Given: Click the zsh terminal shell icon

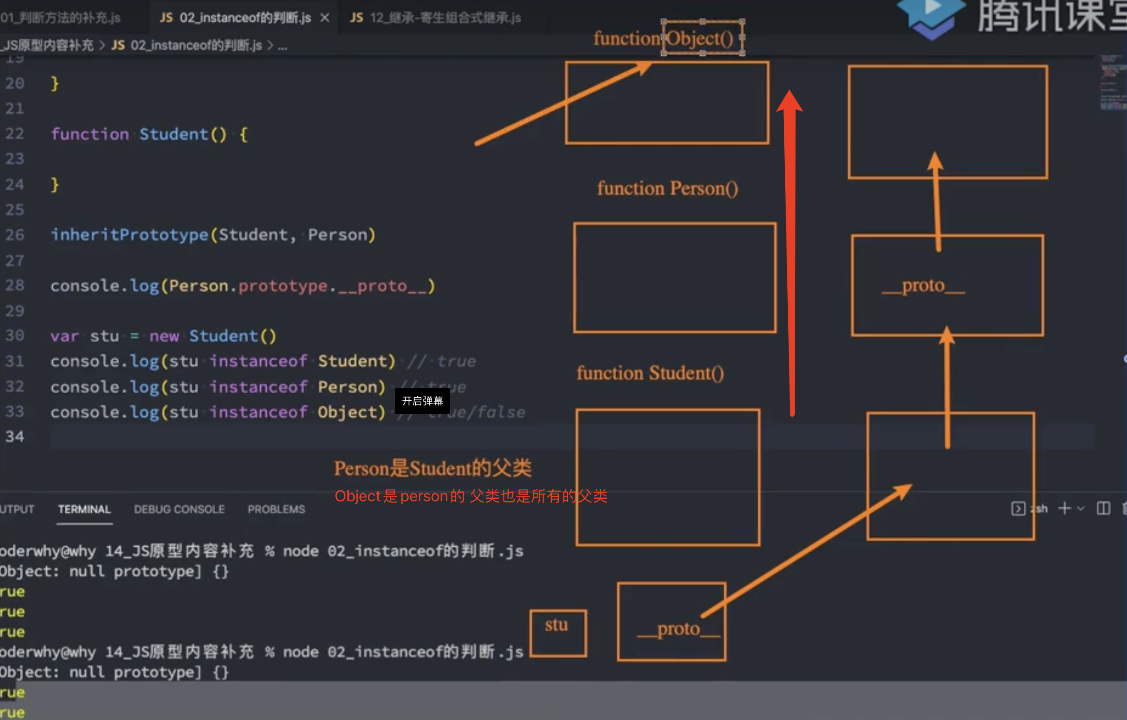Looking at the screenshot, I should 1018,508.
